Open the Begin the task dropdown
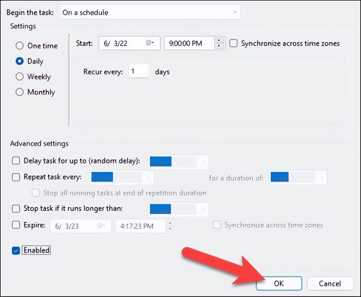This screenshot has width=361, height=297. click(x=150, y=12)
